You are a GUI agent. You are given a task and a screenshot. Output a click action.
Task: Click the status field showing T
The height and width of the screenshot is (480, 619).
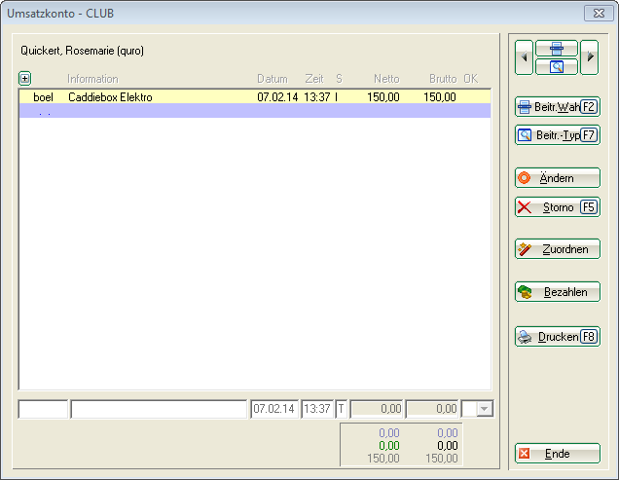click(341, 409)
